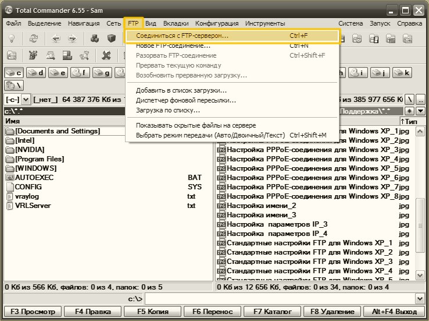Click F6 Перенос button

(x=213, y=312)
